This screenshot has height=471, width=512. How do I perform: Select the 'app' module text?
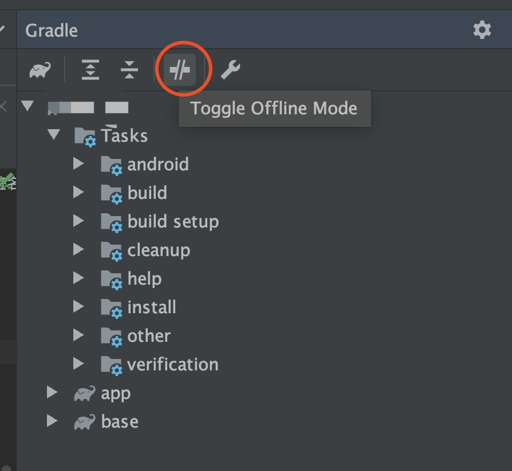pos(116,394)
